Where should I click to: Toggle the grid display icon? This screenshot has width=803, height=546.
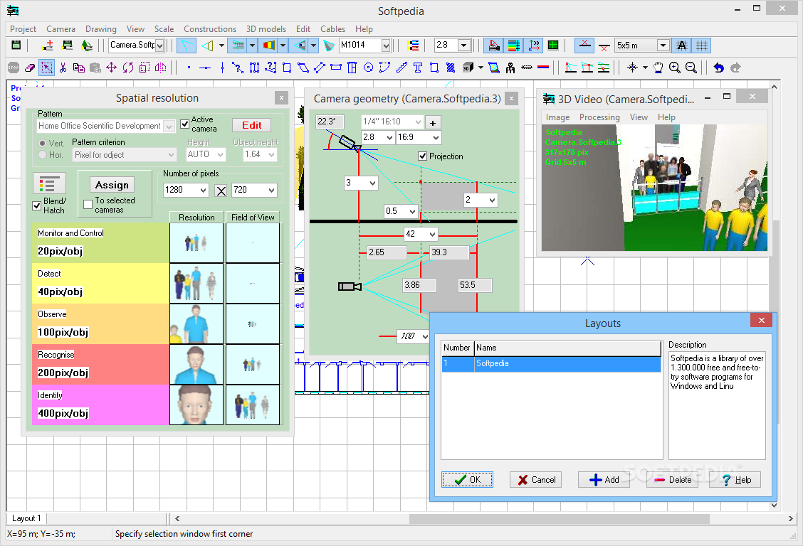pos(702,45)
